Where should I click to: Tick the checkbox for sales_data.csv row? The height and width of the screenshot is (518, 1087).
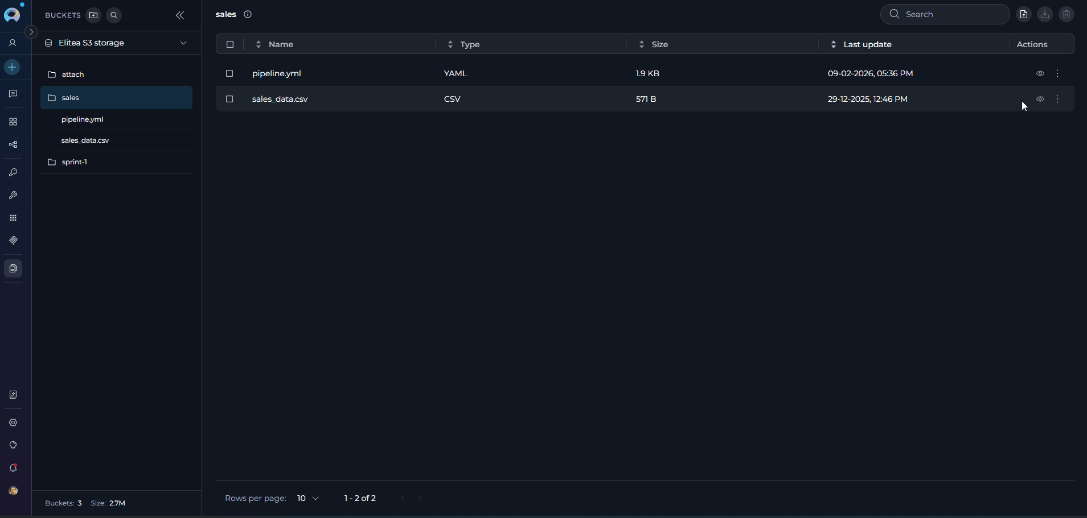click(x=229, y=99)
